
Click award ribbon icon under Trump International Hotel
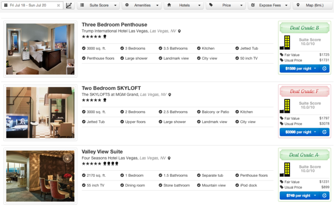click(x=105, y=37)
